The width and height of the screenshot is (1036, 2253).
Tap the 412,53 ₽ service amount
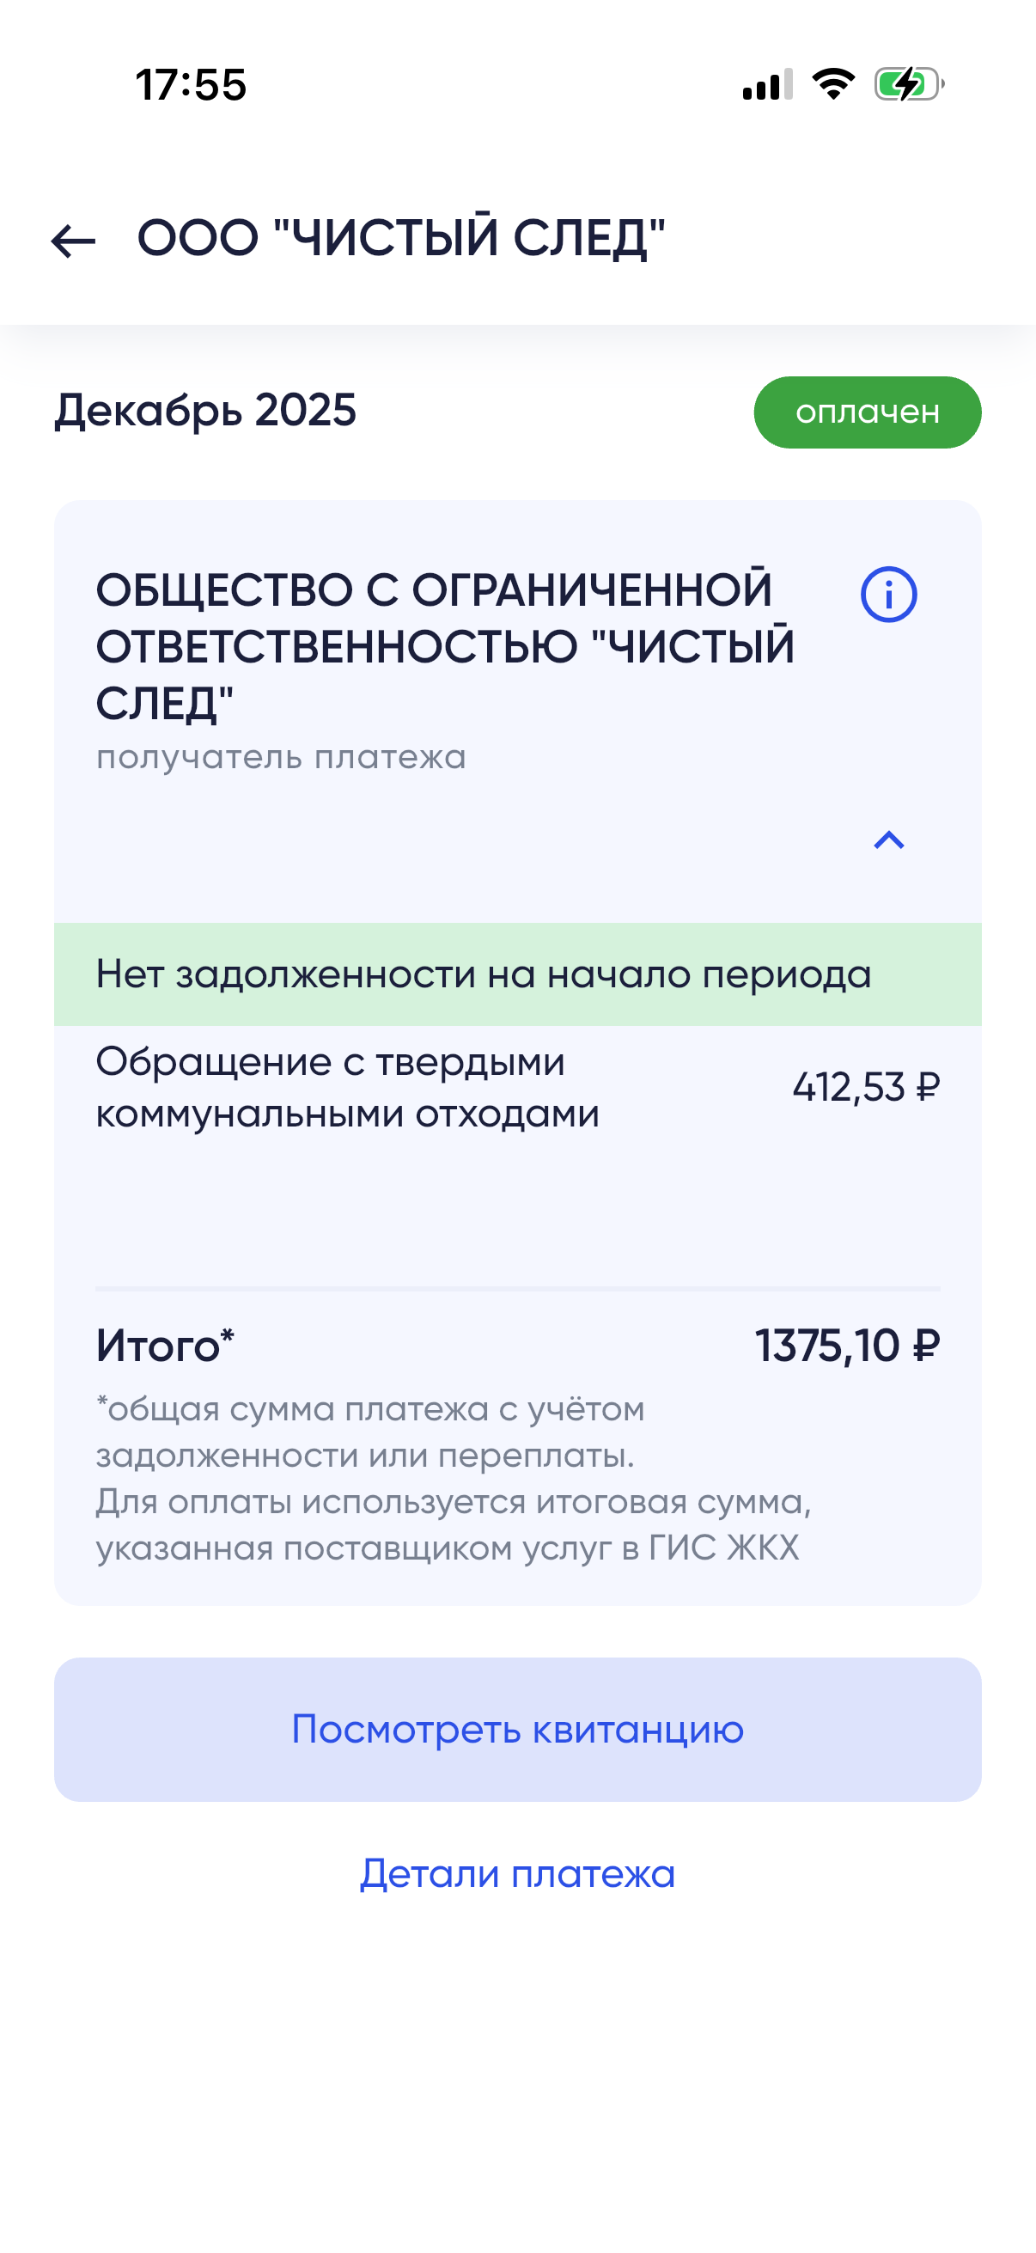click(x=866, y=1088)
